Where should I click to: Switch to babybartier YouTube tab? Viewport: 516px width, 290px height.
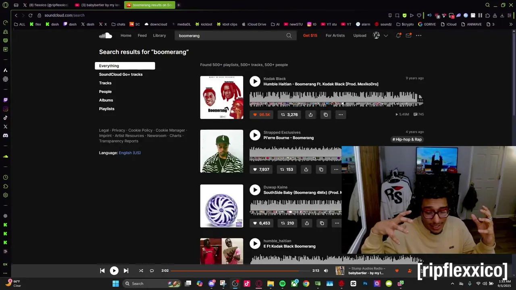click(97, 5)
